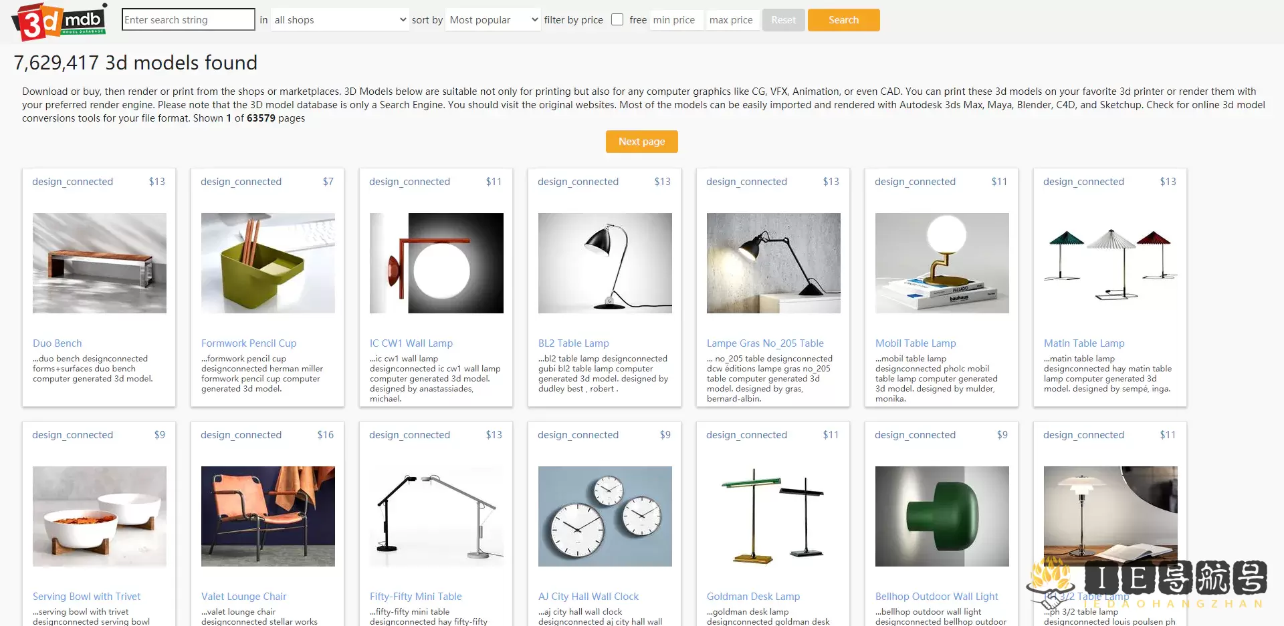Screen dimensions: 1284x626
Task: Click the $13 price on Duo Bench card
Action: (157, 182)
